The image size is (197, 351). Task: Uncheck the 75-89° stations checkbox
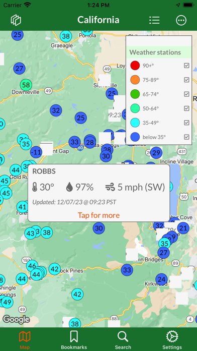(186, 80)
